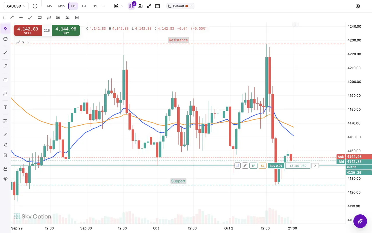Viewport: 372px width, 233px height.
Task: Close the Buy 0.01 position with X
Action: (x=315, y=166)
